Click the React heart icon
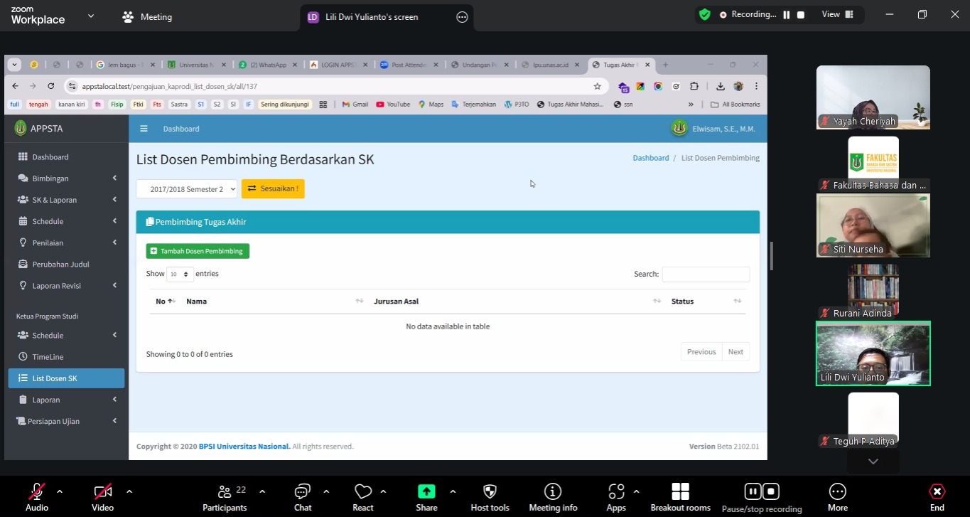The image size is (970, 517). 363,492
